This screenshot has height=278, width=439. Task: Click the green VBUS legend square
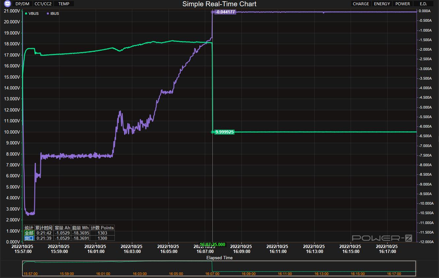click(26, 13)
